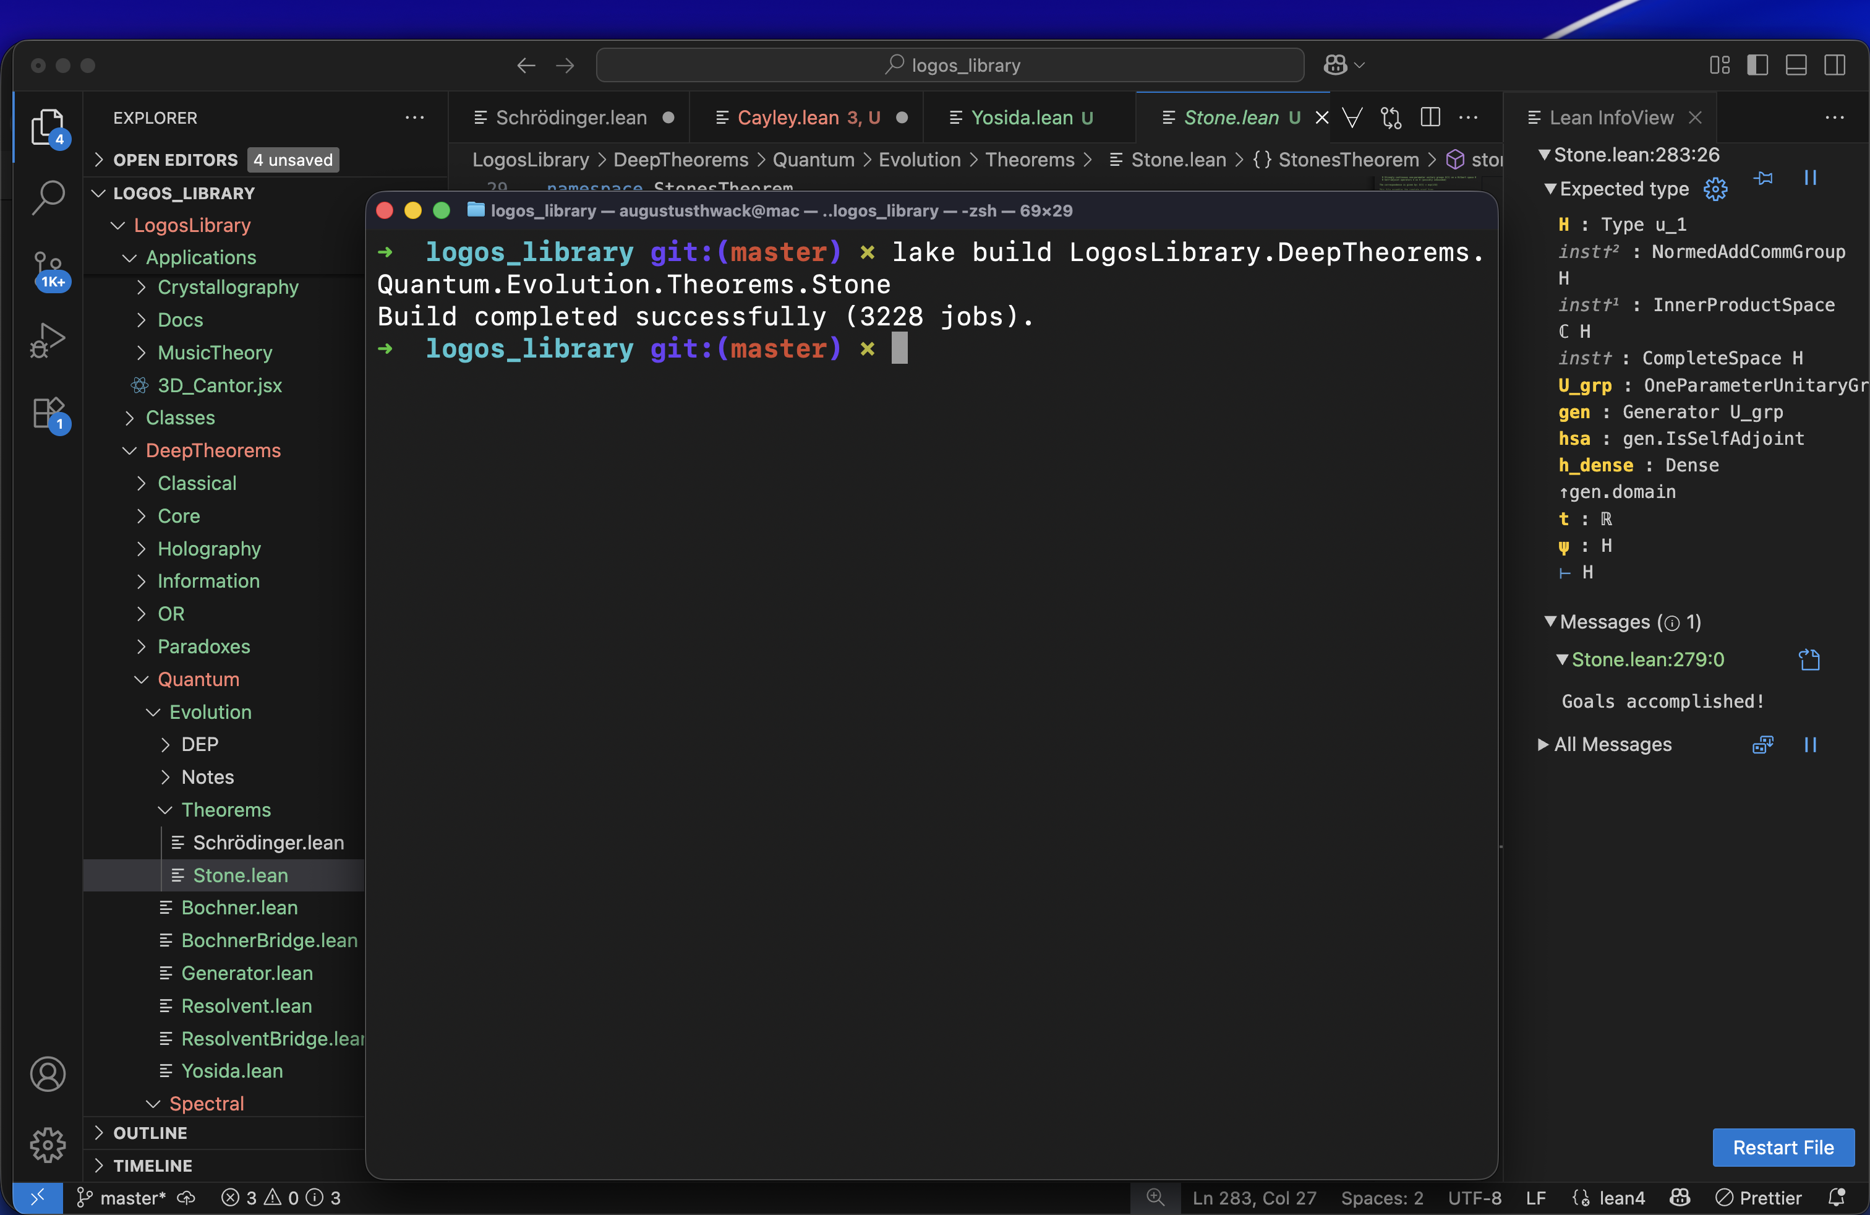Open the Accounts icon in the activity bar
Screen dimensions: 1870x1215
coord(48,1073)
